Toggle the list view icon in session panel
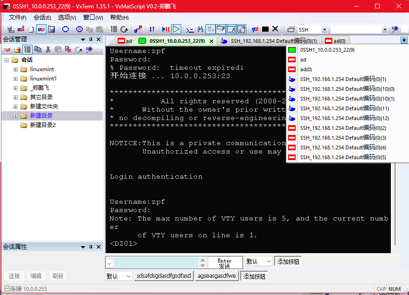 click(27, 49)
